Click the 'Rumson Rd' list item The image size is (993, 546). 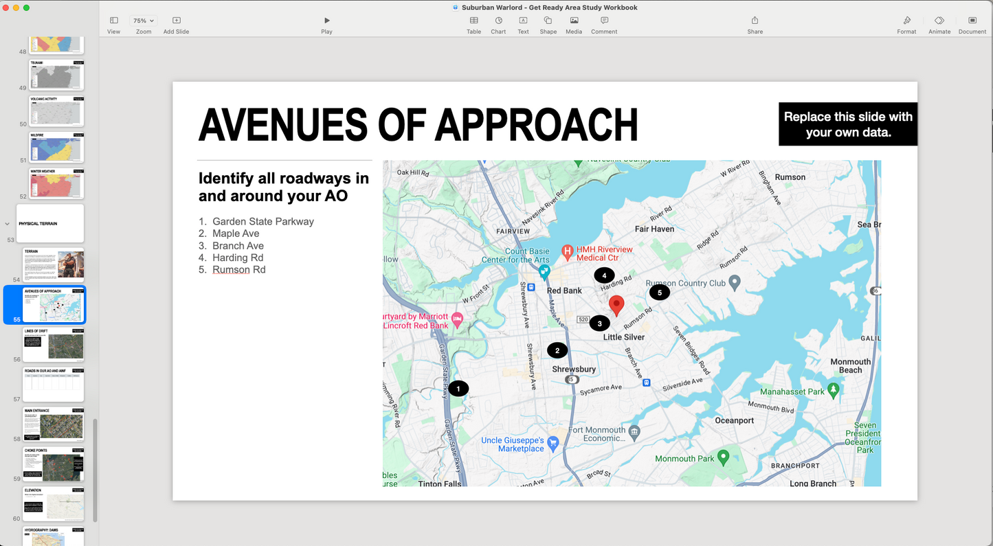[x=239, y=269]
